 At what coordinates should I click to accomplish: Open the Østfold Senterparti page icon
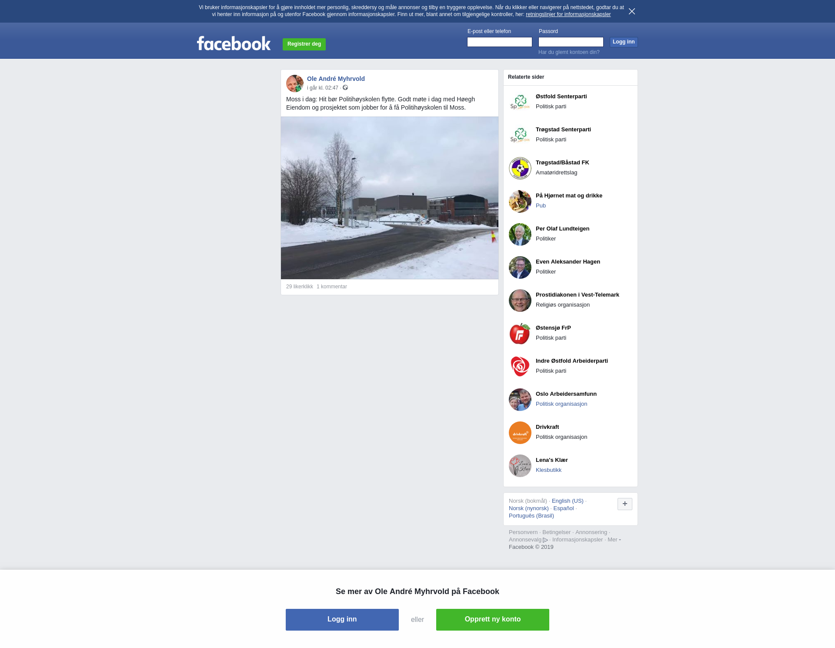click(x=520, y=102)
